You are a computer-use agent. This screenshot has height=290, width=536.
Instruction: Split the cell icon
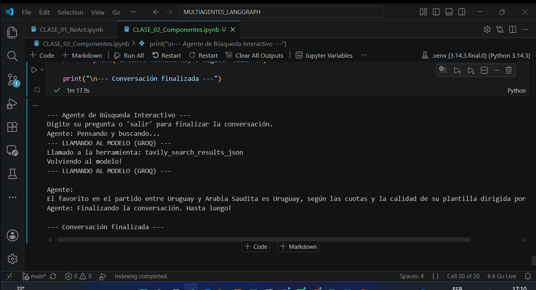tap(484, 70)
